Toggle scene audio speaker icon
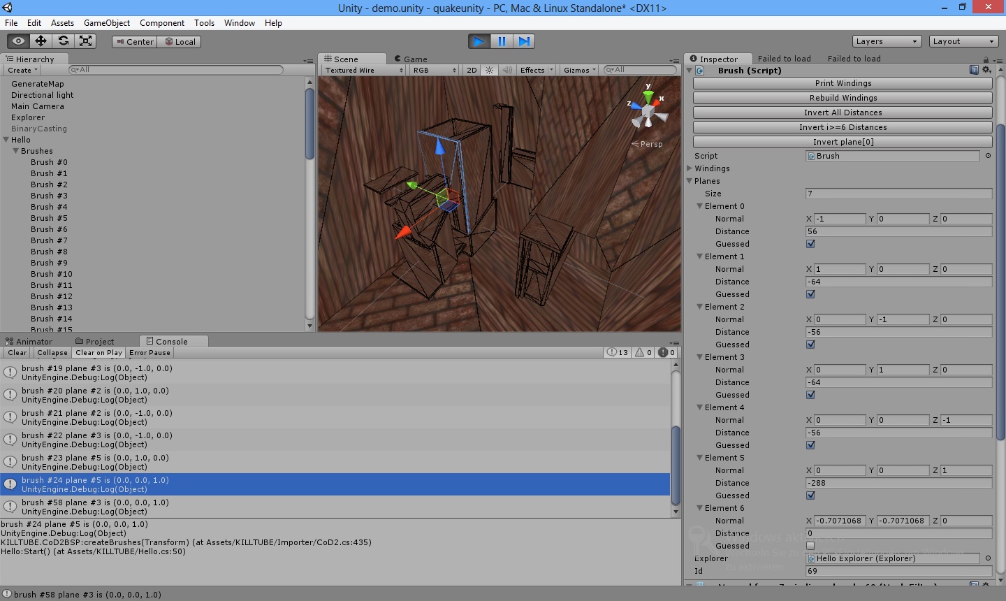This screenshot has height=601, width=1006. click(x=507, y=70)
